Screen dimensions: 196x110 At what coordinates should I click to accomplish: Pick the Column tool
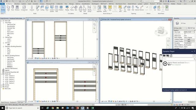32,8
